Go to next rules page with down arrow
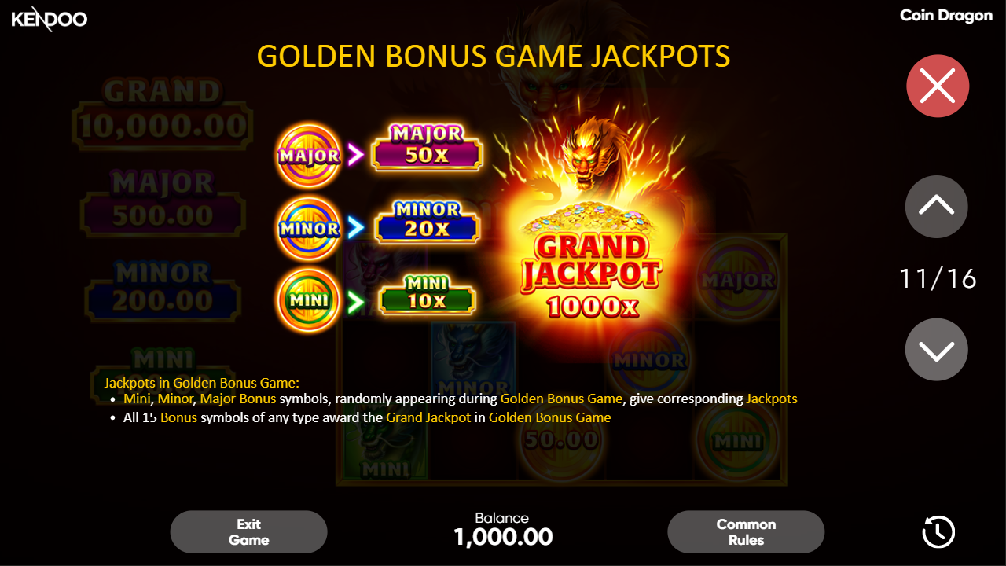 click(937, 350)
